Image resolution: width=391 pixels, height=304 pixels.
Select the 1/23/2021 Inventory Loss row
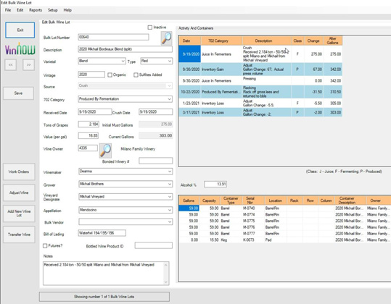260,104
